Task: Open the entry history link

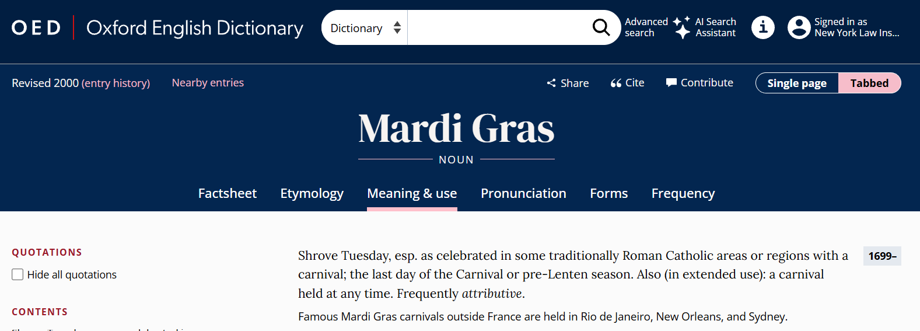Action: click(x=116, y=83)
